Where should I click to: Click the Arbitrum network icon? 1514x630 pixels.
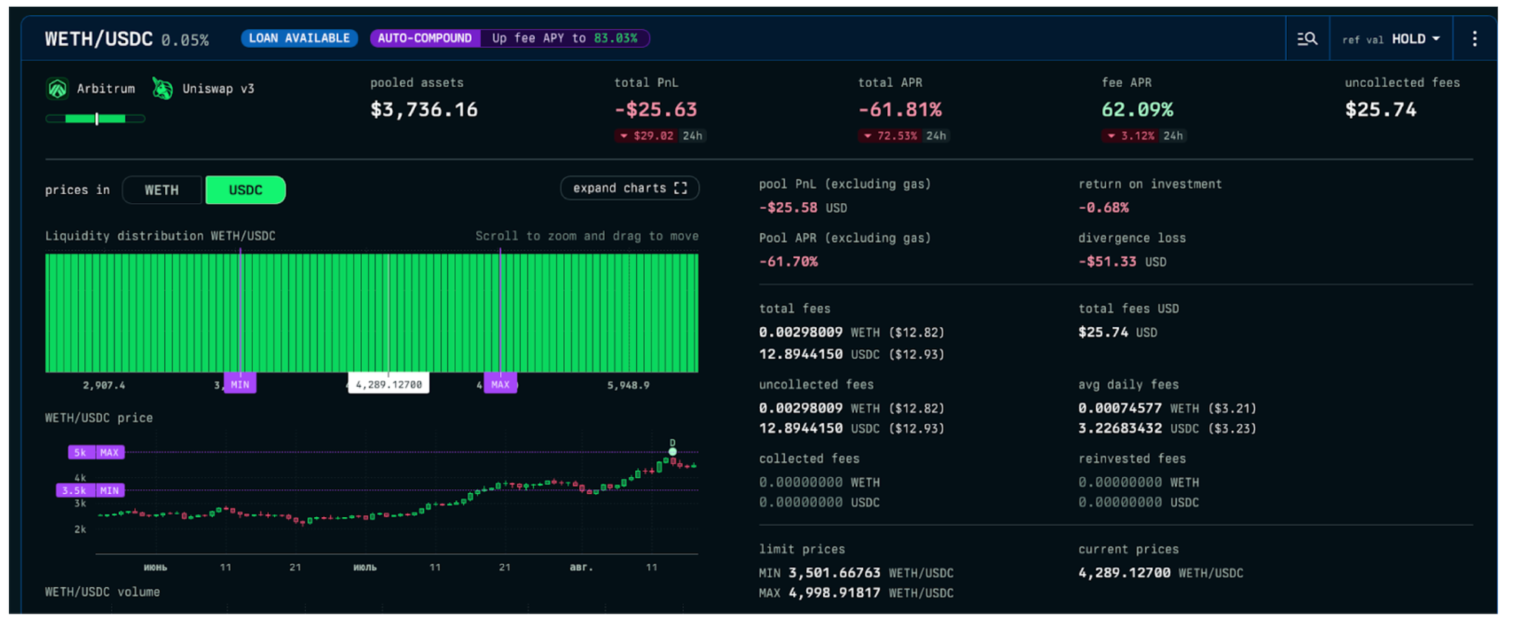click(58, 89)
